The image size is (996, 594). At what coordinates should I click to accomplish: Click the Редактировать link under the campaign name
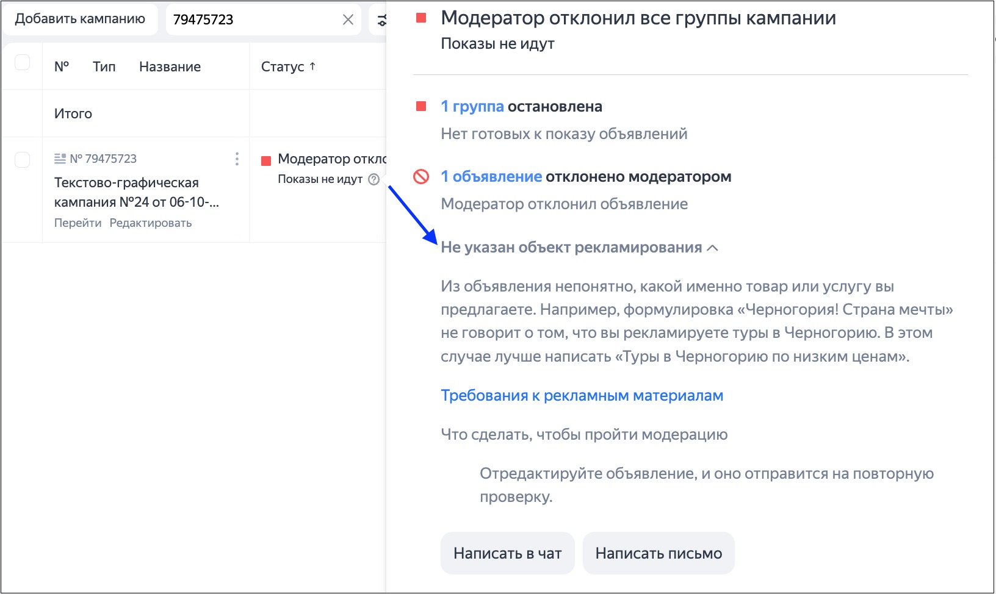pos(151,223)
